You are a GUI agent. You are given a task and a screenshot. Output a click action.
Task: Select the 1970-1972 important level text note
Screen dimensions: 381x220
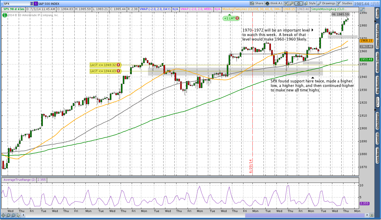276,35
